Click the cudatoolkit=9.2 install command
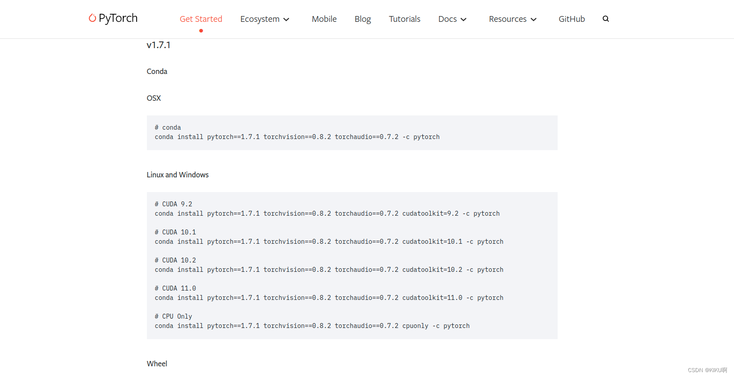The width and height of the screenshot is (734, 377). [x=327, y=213]
